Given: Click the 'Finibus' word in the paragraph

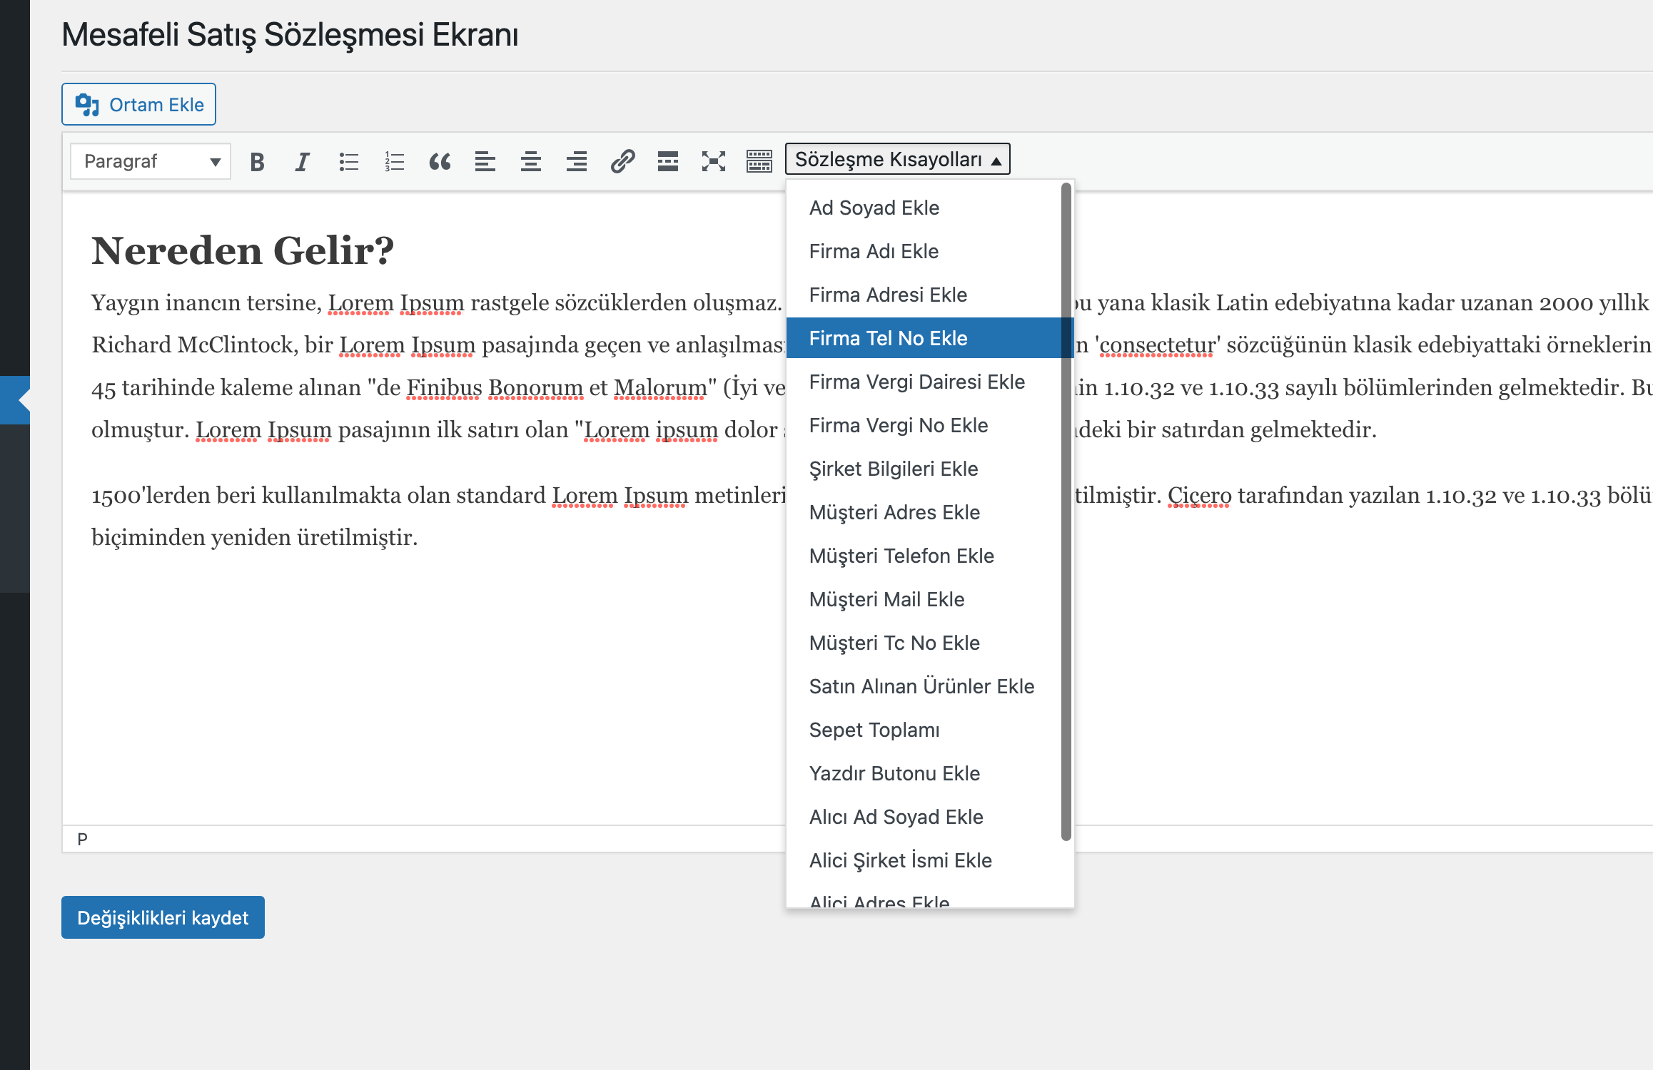Looking at the screenshot, I should point(444,388).
